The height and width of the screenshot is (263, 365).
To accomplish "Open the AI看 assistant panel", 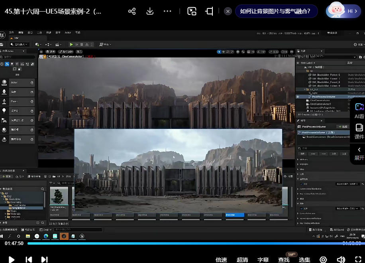I will pos(359,111).
